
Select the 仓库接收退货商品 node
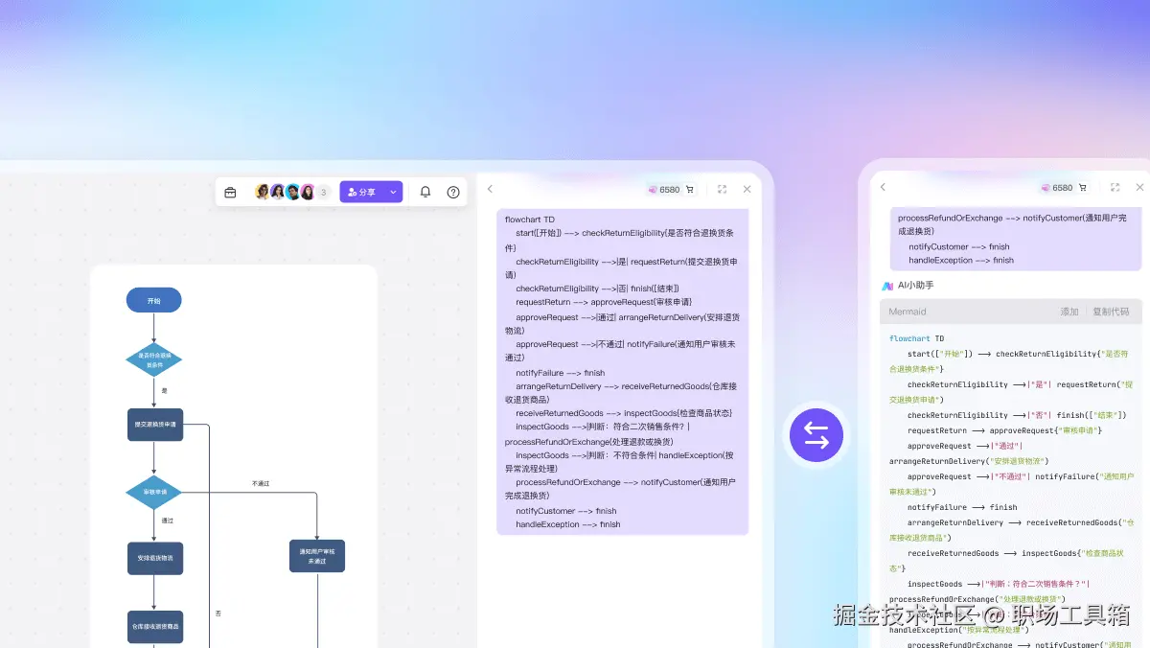pos(154,626)
